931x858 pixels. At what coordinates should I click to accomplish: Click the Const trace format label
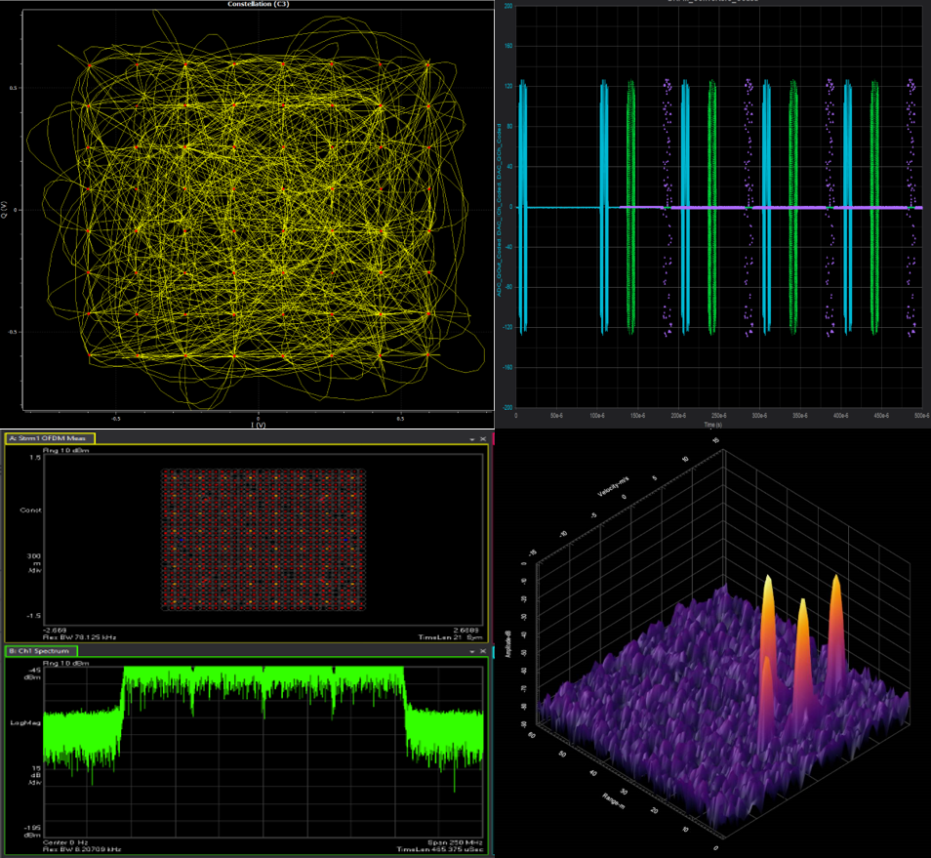31,511
